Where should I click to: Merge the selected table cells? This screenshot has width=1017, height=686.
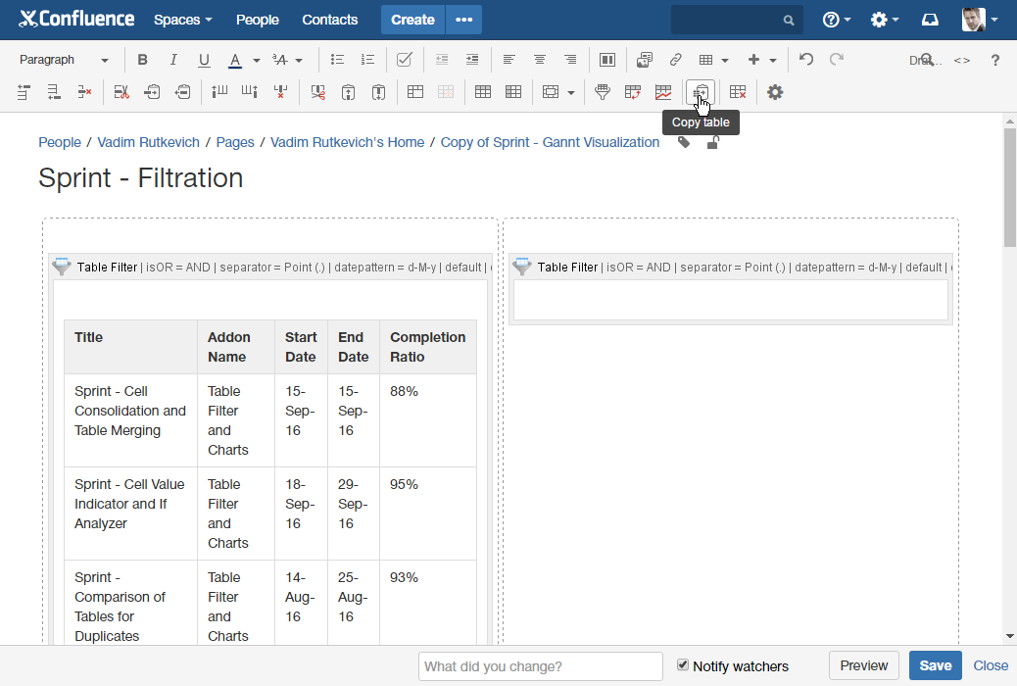415,92
